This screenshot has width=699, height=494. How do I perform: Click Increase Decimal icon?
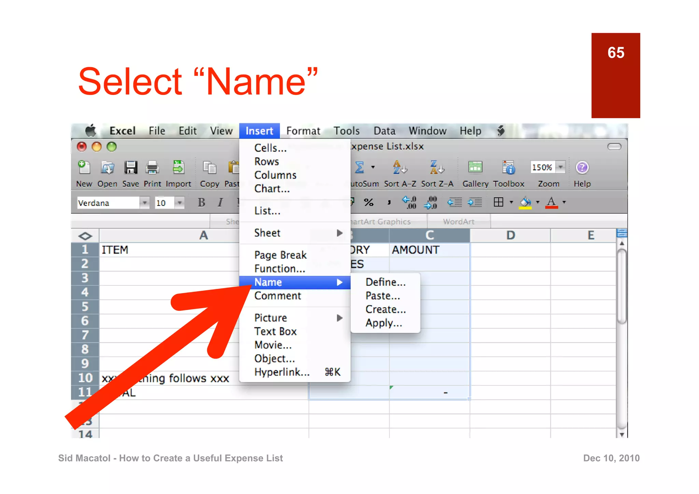tap(409, 202)
